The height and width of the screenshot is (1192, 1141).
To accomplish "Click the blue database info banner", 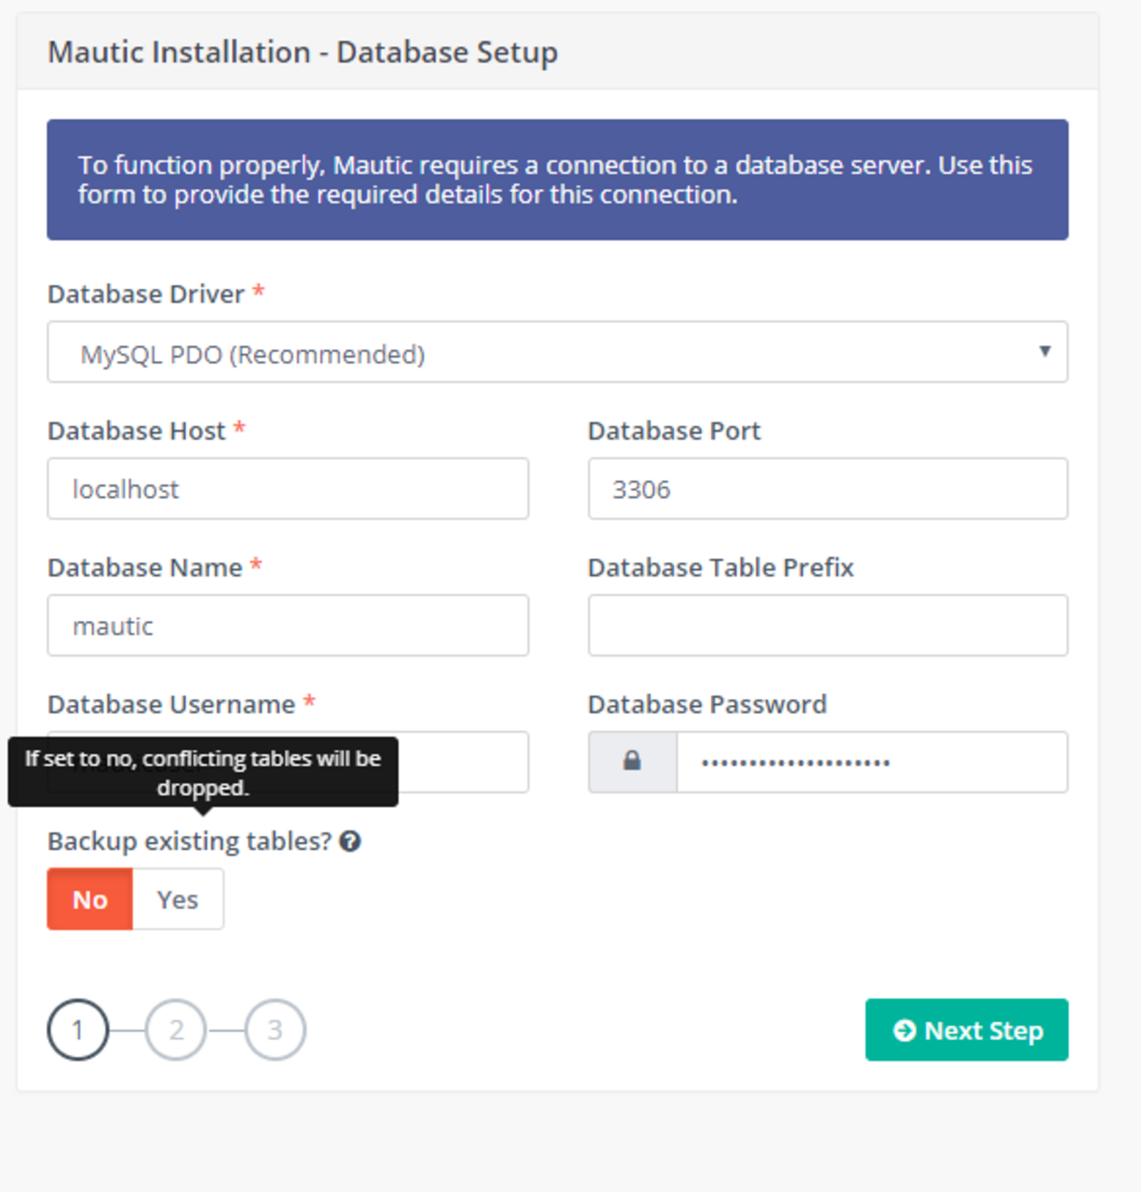I will [x=557, y=180].
